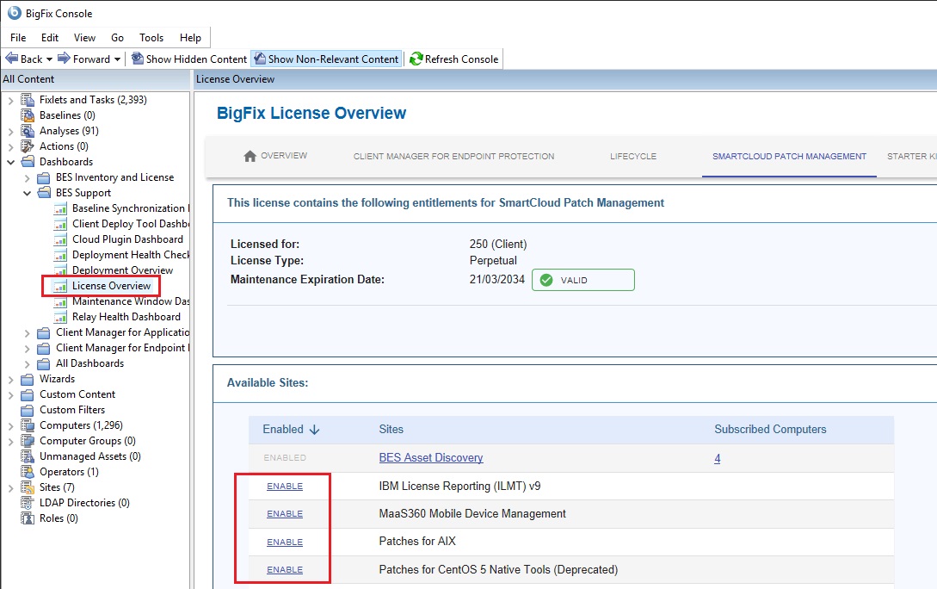Viewport: 937px width, 589px height.
Task: Click the Forward arrow icon
Action: pos(64,58)
